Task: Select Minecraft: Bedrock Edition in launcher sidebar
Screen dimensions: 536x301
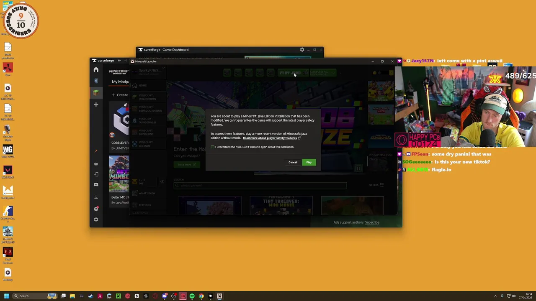Action: (x=147, y=109)
